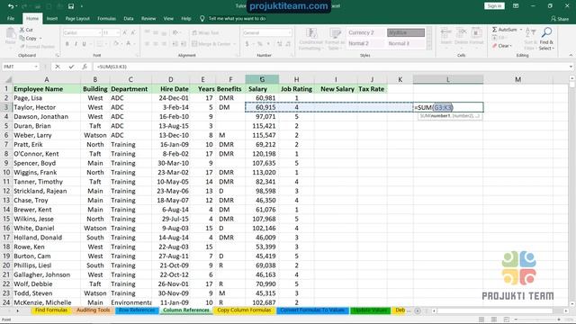Toggle Underline formatting
Screen dimensions: 576x324
point(84,44)
